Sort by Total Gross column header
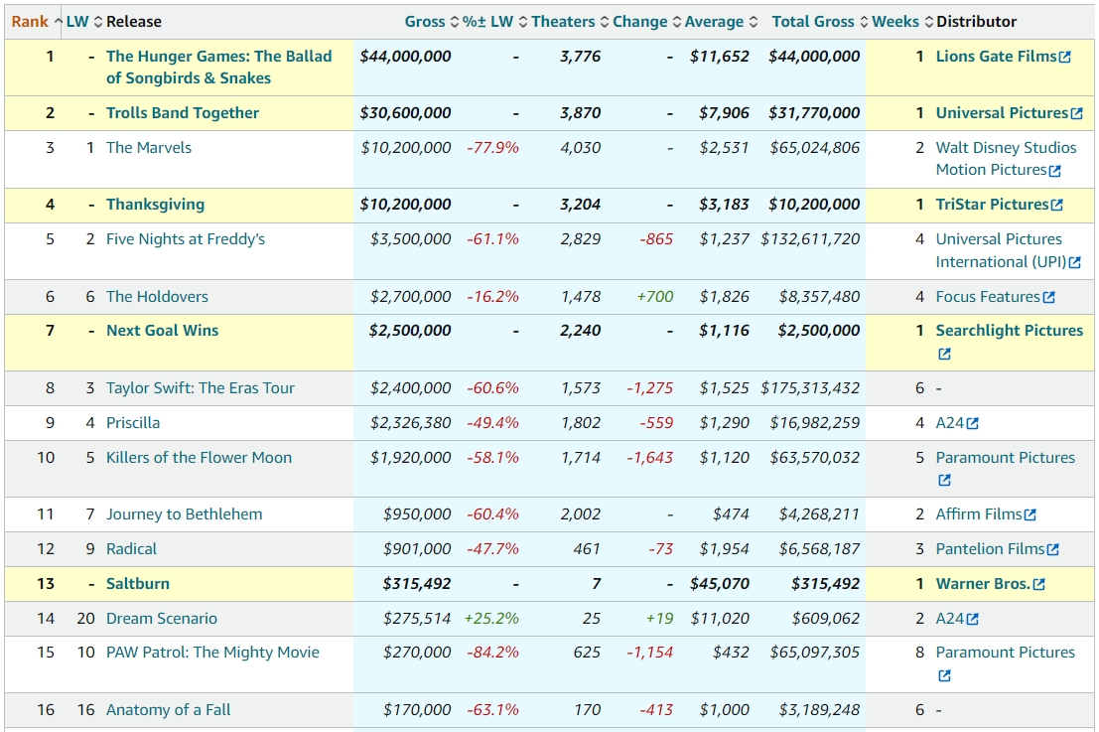 click(813, 22)
